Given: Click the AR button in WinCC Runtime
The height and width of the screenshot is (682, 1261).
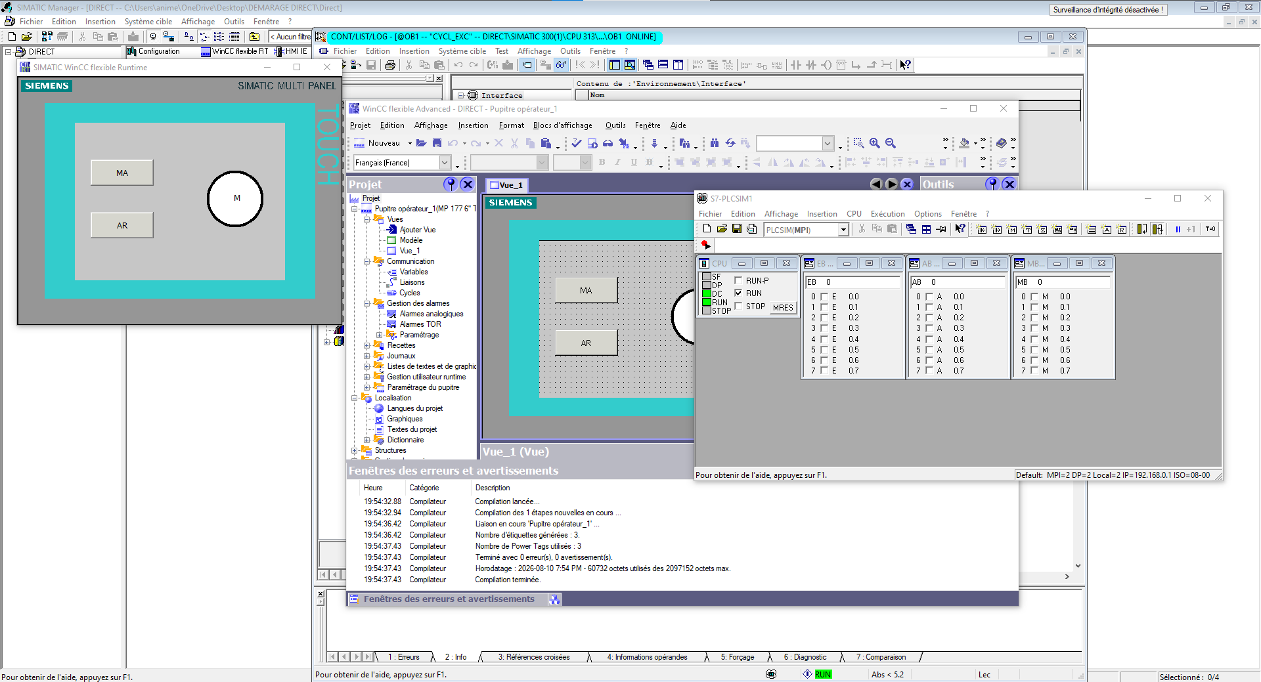Looking at the screenshot, I should 122,225.
